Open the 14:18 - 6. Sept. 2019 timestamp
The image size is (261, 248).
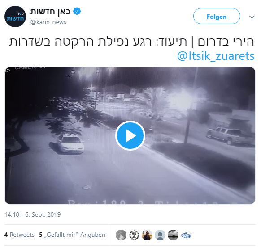tap(33, 214)
